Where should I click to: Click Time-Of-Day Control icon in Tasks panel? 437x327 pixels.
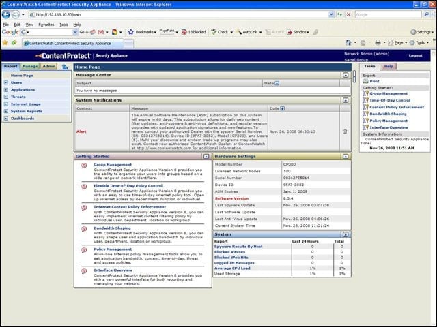pos(366,100)
